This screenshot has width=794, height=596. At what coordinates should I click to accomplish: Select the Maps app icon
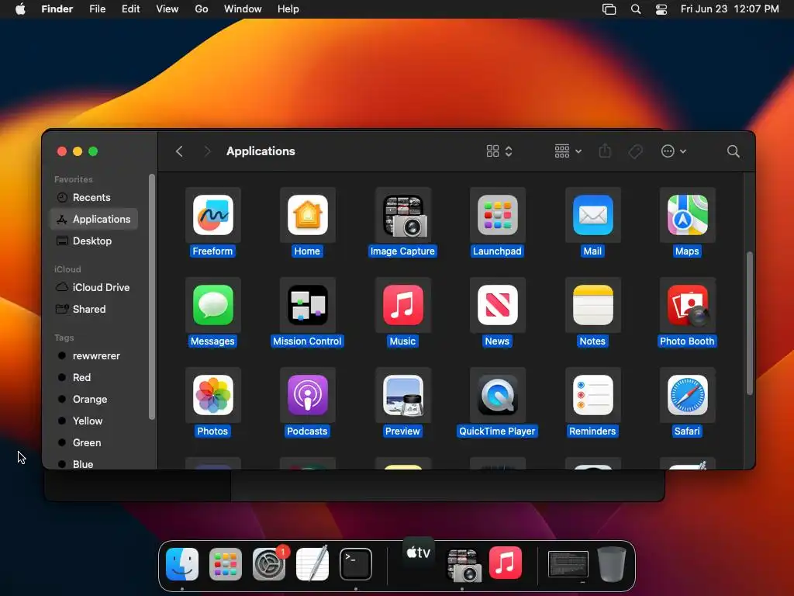pyautogui.click(x=687, y=215)
